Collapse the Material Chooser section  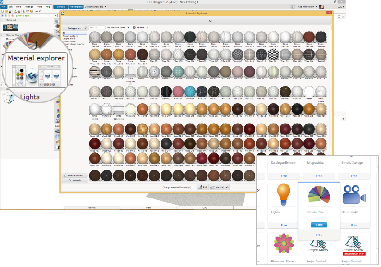pyautogui.click(x=2, y=35)
